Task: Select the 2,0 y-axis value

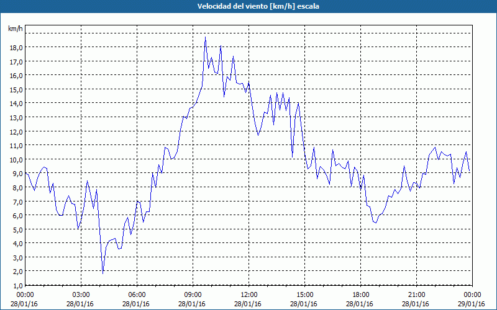Action: click(x=18, y=272)
